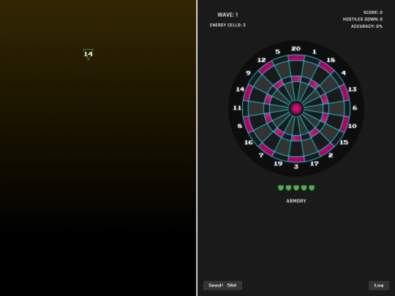Hit the pink triple 20 segment

tap(296, 79)
